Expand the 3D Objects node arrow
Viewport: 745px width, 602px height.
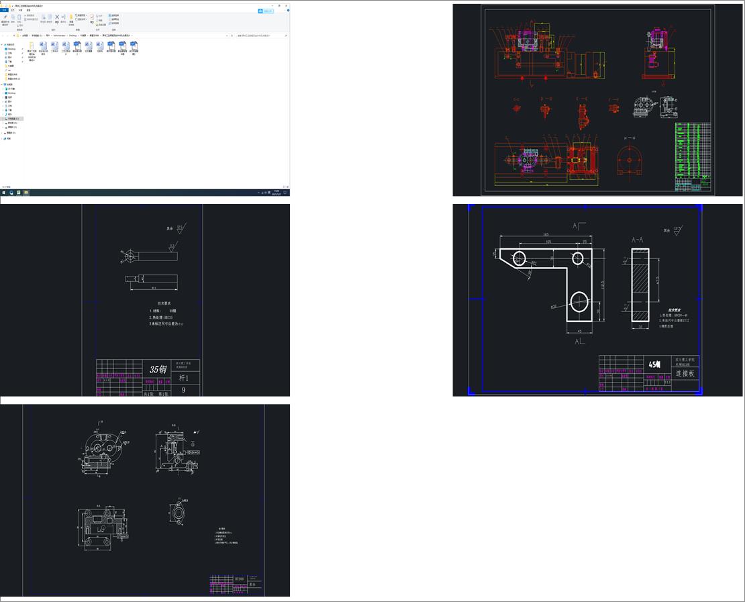(3, 89)
